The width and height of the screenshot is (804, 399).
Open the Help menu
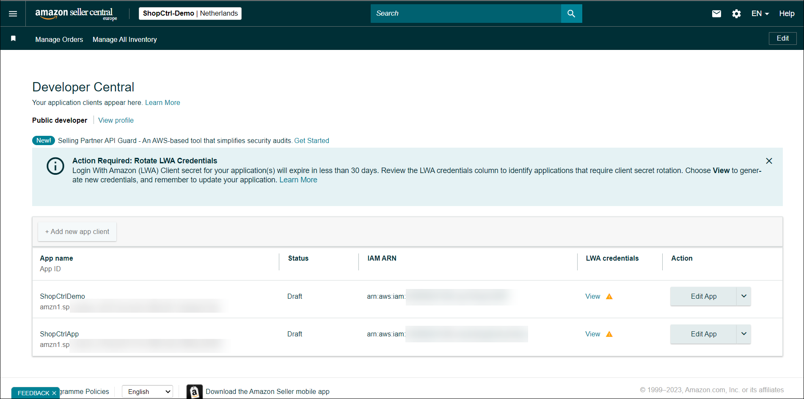pos(787,14)
